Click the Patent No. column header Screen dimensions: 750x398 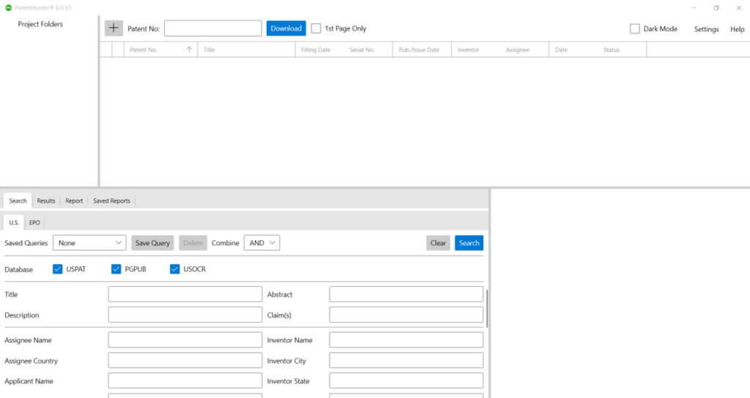pos(144,50)
